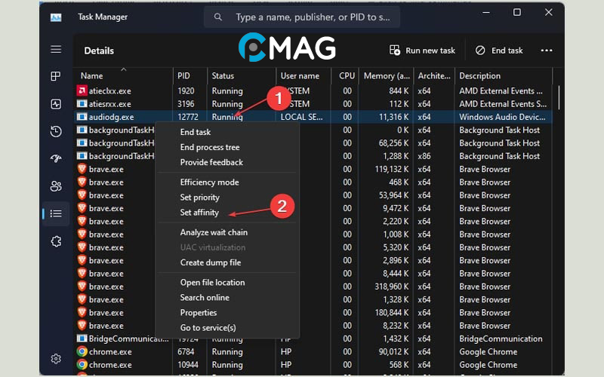Click the 90,012 K memory value
The width and height of the screenshot is (604, 377).
tap(393, 351)
